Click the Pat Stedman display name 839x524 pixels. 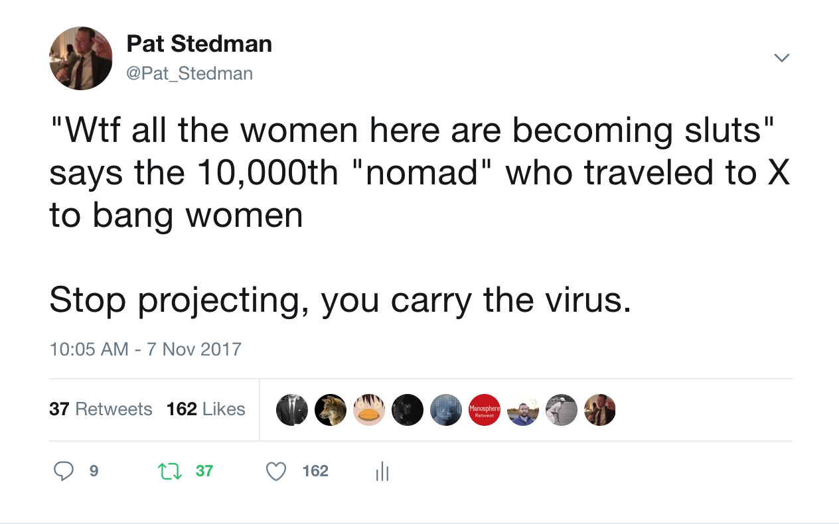point(199,44)
